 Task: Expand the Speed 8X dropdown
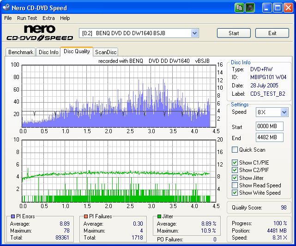click(284, 112)
